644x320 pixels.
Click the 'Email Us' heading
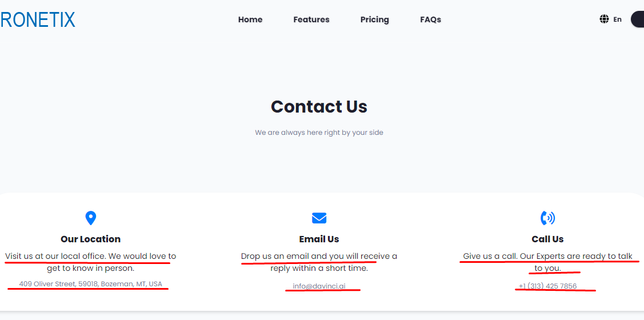[x=319, y=239]
